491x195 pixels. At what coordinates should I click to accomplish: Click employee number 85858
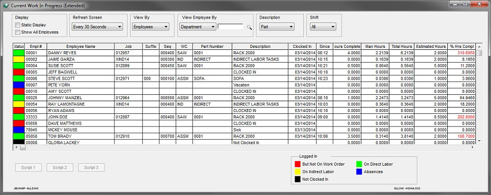point(36,136)
